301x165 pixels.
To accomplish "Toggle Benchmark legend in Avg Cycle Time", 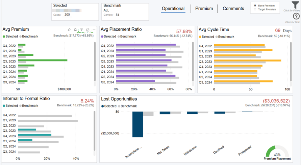I will [225, 37].
